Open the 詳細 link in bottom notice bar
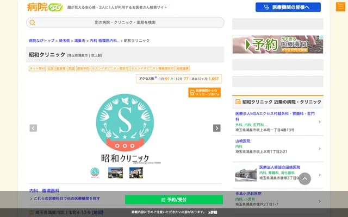The height and width of the screenshot is (217, 348). coord(213,212)
